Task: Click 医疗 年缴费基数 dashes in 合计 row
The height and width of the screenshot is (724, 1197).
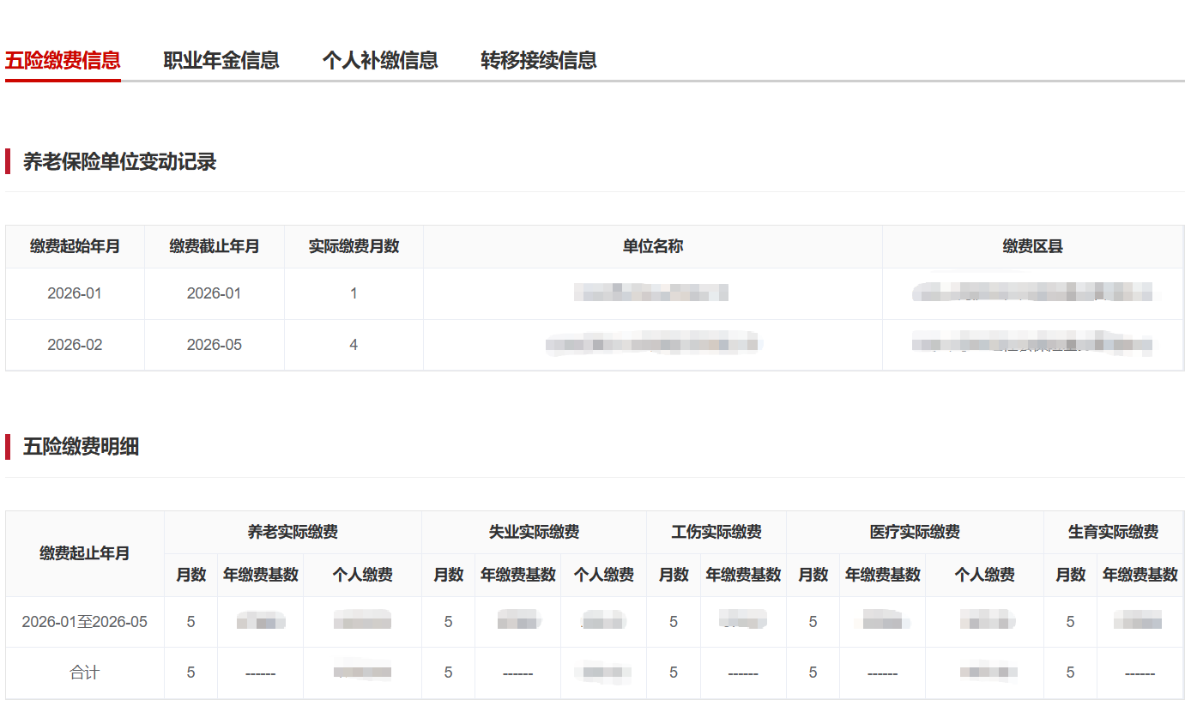Action: tap(883, 673)
